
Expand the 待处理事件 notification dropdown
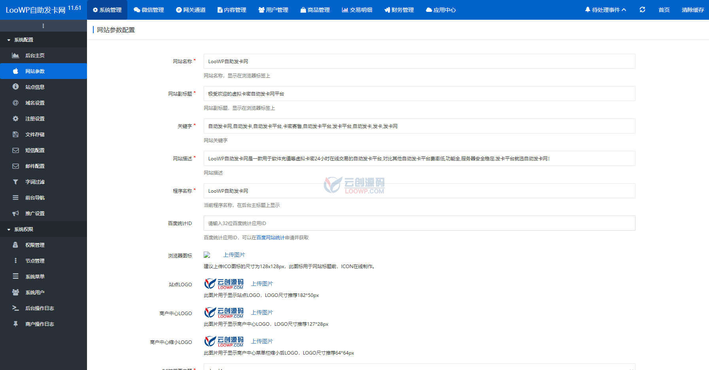click(605, 10)
